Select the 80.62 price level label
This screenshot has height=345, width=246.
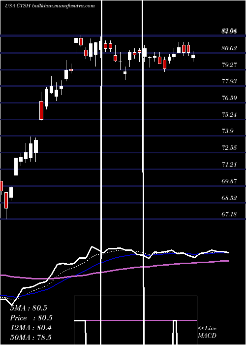(229, 48)
